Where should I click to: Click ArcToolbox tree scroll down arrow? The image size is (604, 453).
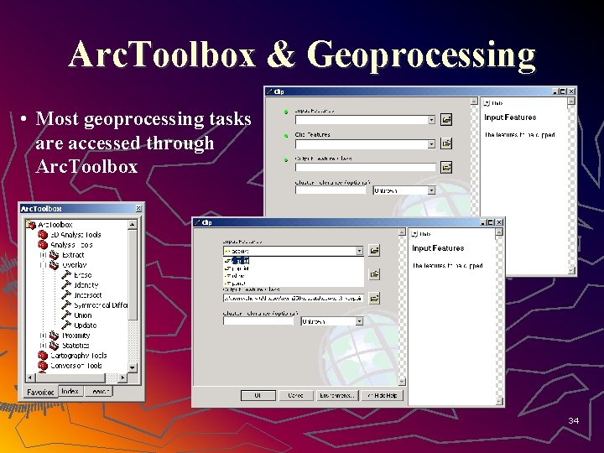(133, 367)
